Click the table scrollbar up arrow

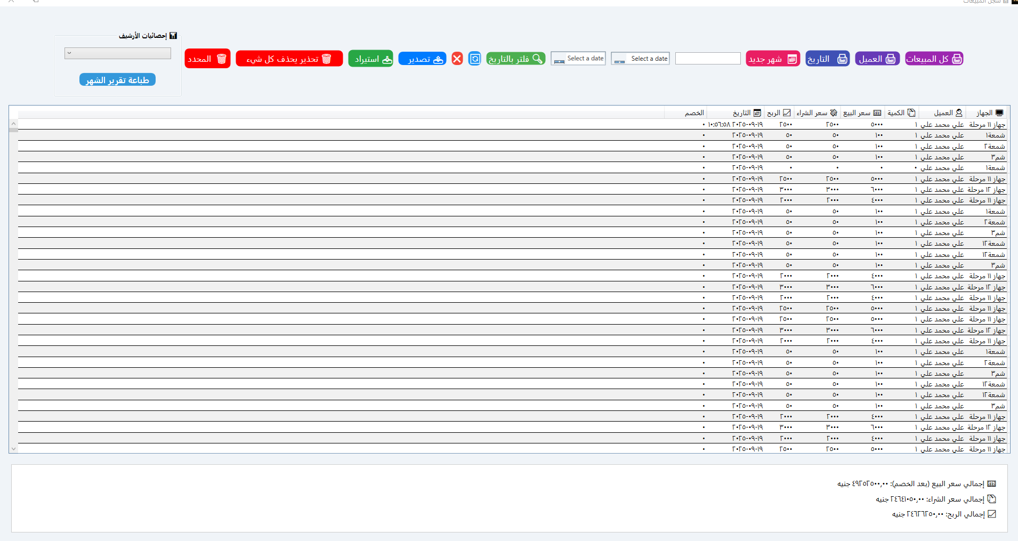pos(13,124)
